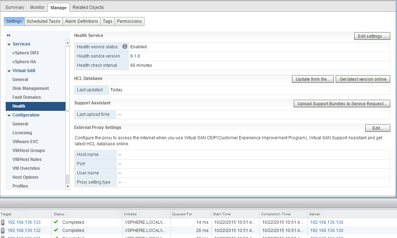The height and width of the screenshot is (238, 397).
Task: Collapse the Services tree section
Action: [x=9, y=44]
